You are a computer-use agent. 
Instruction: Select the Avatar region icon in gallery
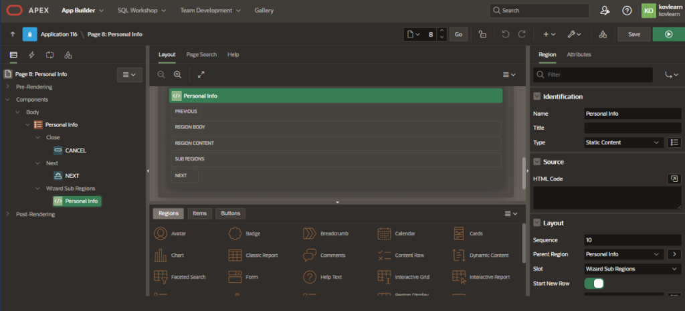161,233
